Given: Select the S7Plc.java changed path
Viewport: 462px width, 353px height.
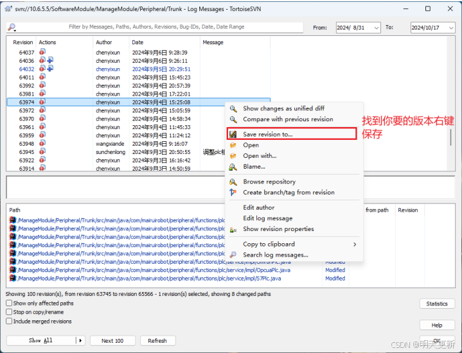Looking at the screenshot, I should point(149,278).
